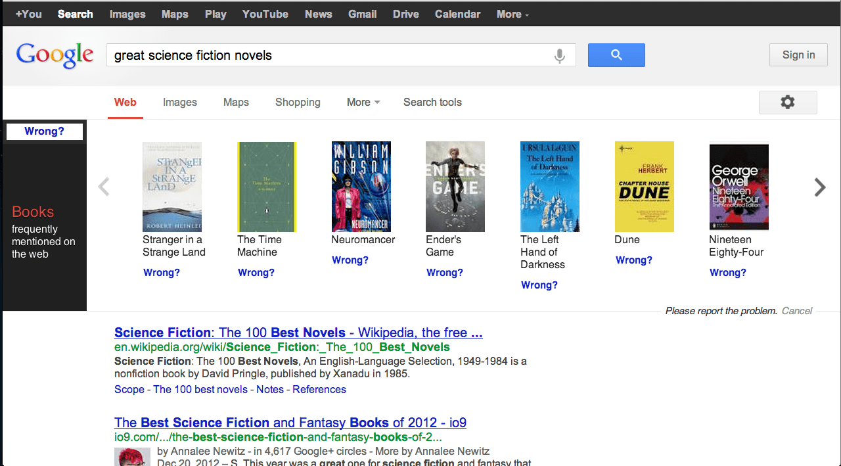Cancel the problem report
Screen dimensions: 841x466
[x=797, y=311]
